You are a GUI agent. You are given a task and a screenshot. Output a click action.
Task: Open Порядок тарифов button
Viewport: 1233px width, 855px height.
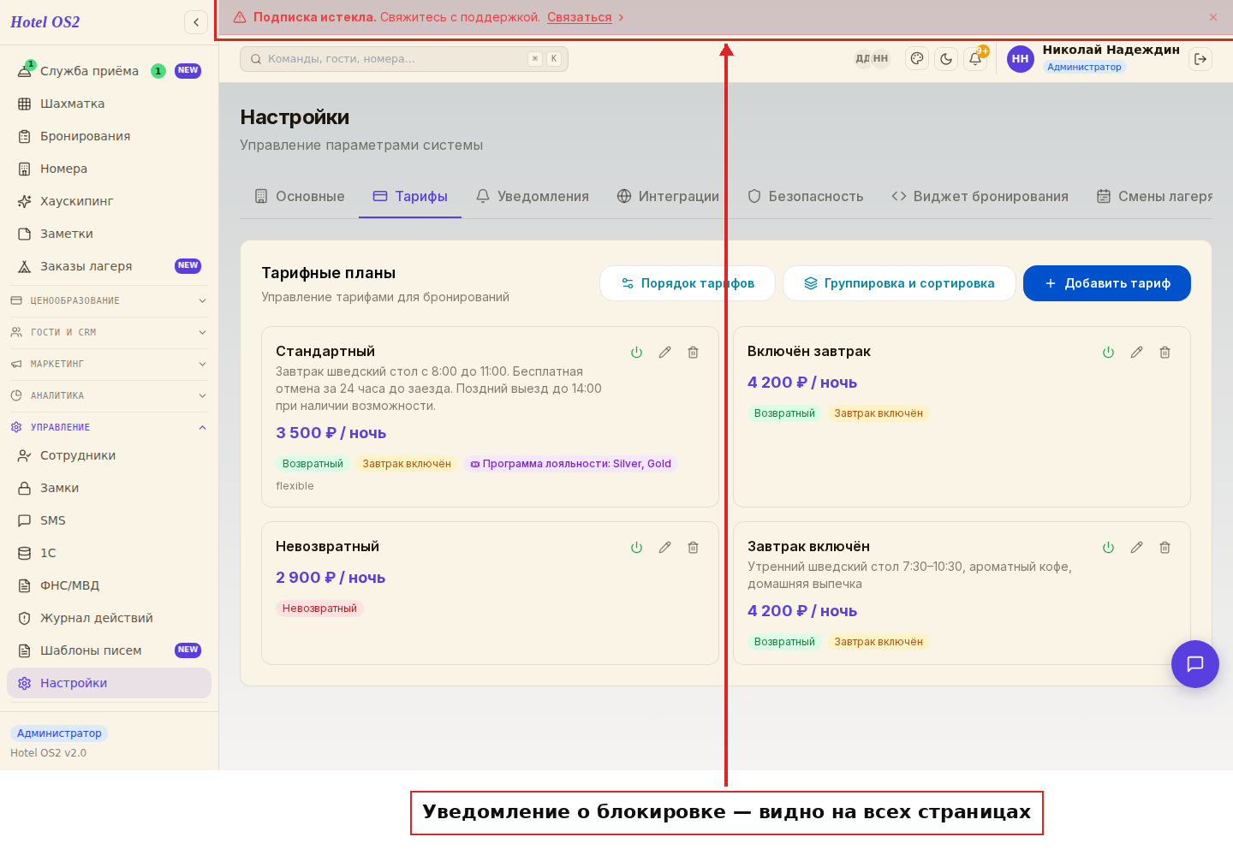pos(688,283)
